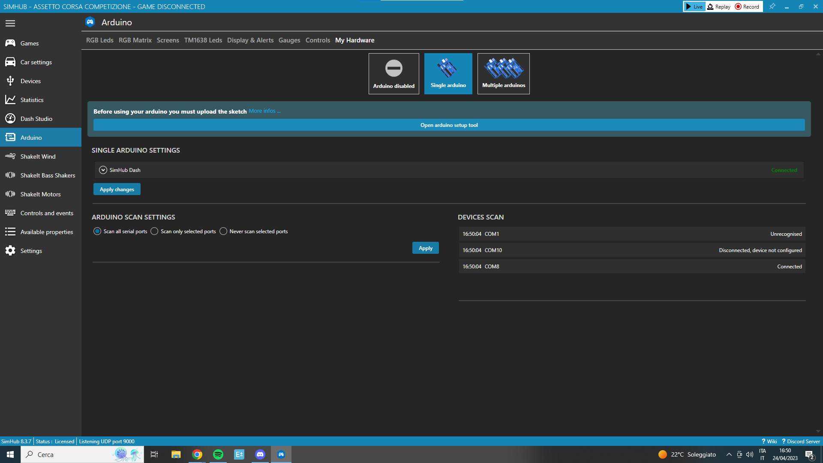Open Controls and events page
This screenshot has height=463, width=823.
41,213
